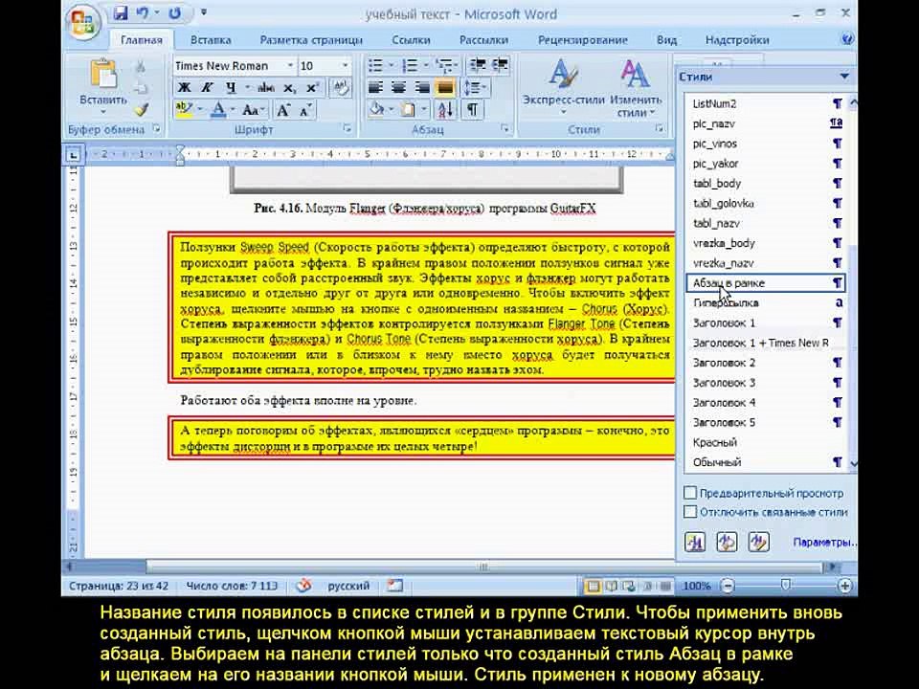The width and height of the screenshot is (919, 689).
Task: Open the Стили pane options arrow
Action: tap(844, 77)
